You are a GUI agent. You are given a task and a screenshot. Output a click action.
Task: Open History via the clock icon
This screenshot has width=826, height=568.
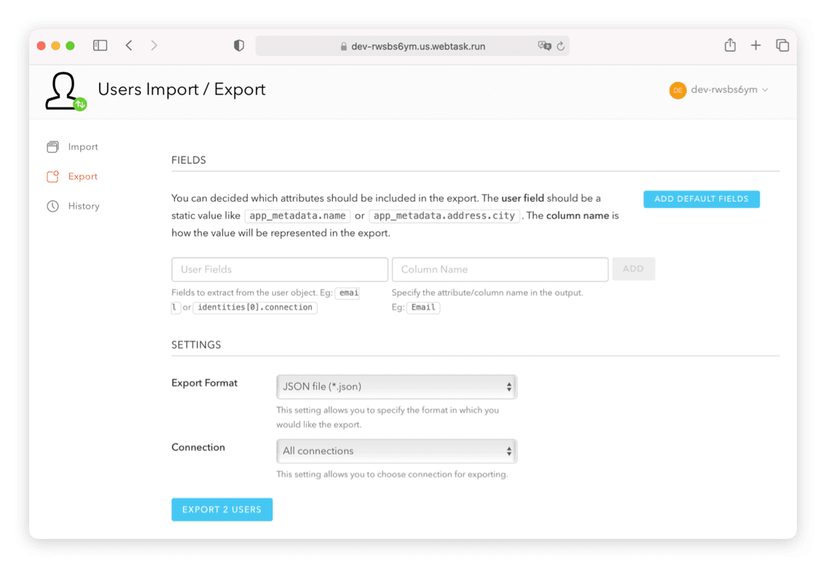point(52,205)
